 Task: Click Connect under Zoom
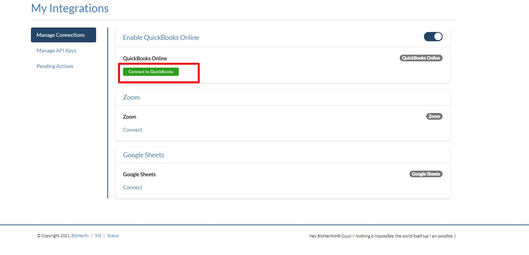(x=133, y=130)
